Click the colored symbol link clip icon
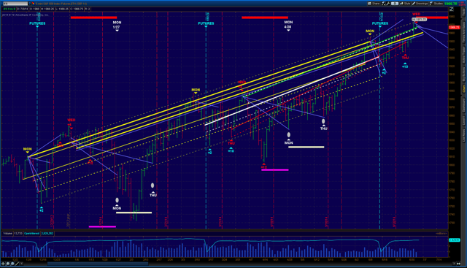This screenshot has height=268, width=467. (x=34, y=4)
